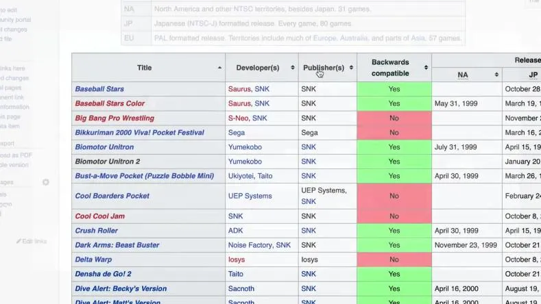Click the NA release column sort arrows
Screen dimensions: 541x304
496,75
